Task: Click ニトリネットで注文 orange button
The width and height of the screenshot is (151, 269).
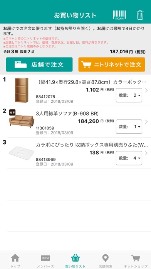Action: 112,65
